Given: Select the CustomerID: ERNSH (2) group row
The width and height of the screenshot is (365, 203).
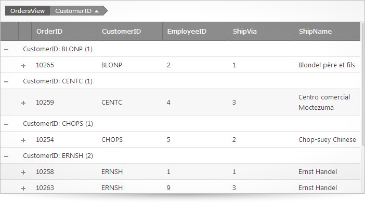Looking at the screenshot, I should pyautogui.click(x=180, y=156).
